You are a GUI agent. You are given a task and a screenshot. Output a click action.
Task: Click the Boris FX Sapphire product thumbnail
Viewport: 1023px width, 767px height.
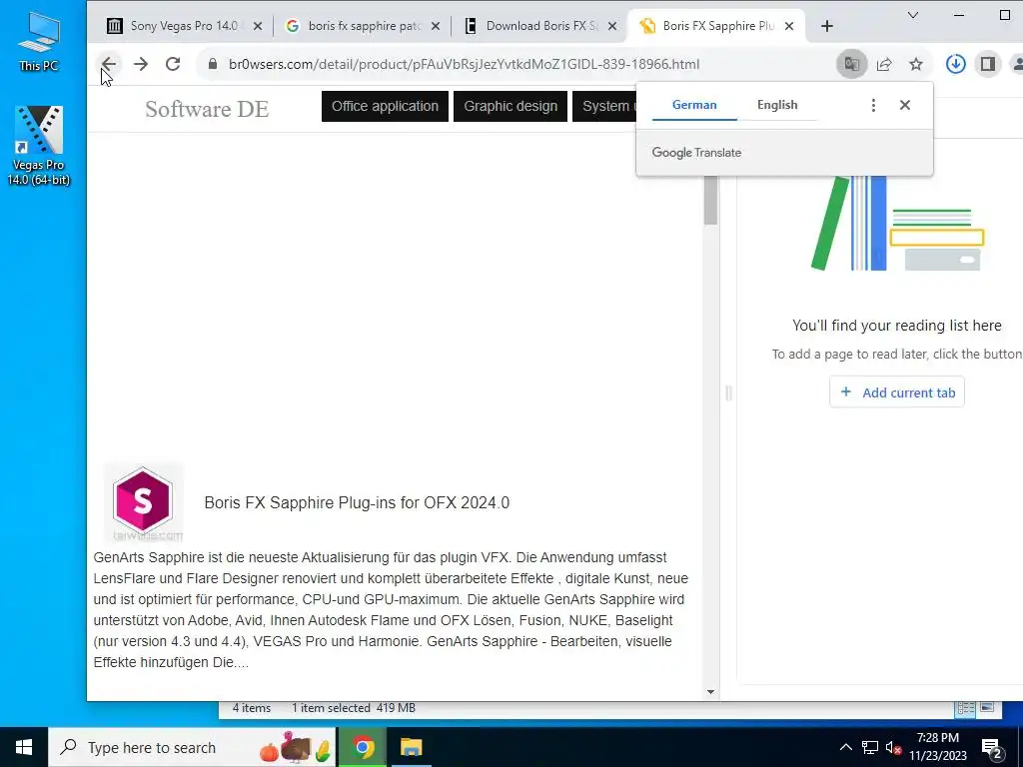click(x=143, y=502)
